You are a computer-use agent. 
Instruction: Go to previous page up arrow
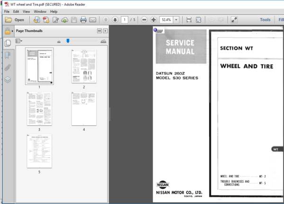coord(106,19)
